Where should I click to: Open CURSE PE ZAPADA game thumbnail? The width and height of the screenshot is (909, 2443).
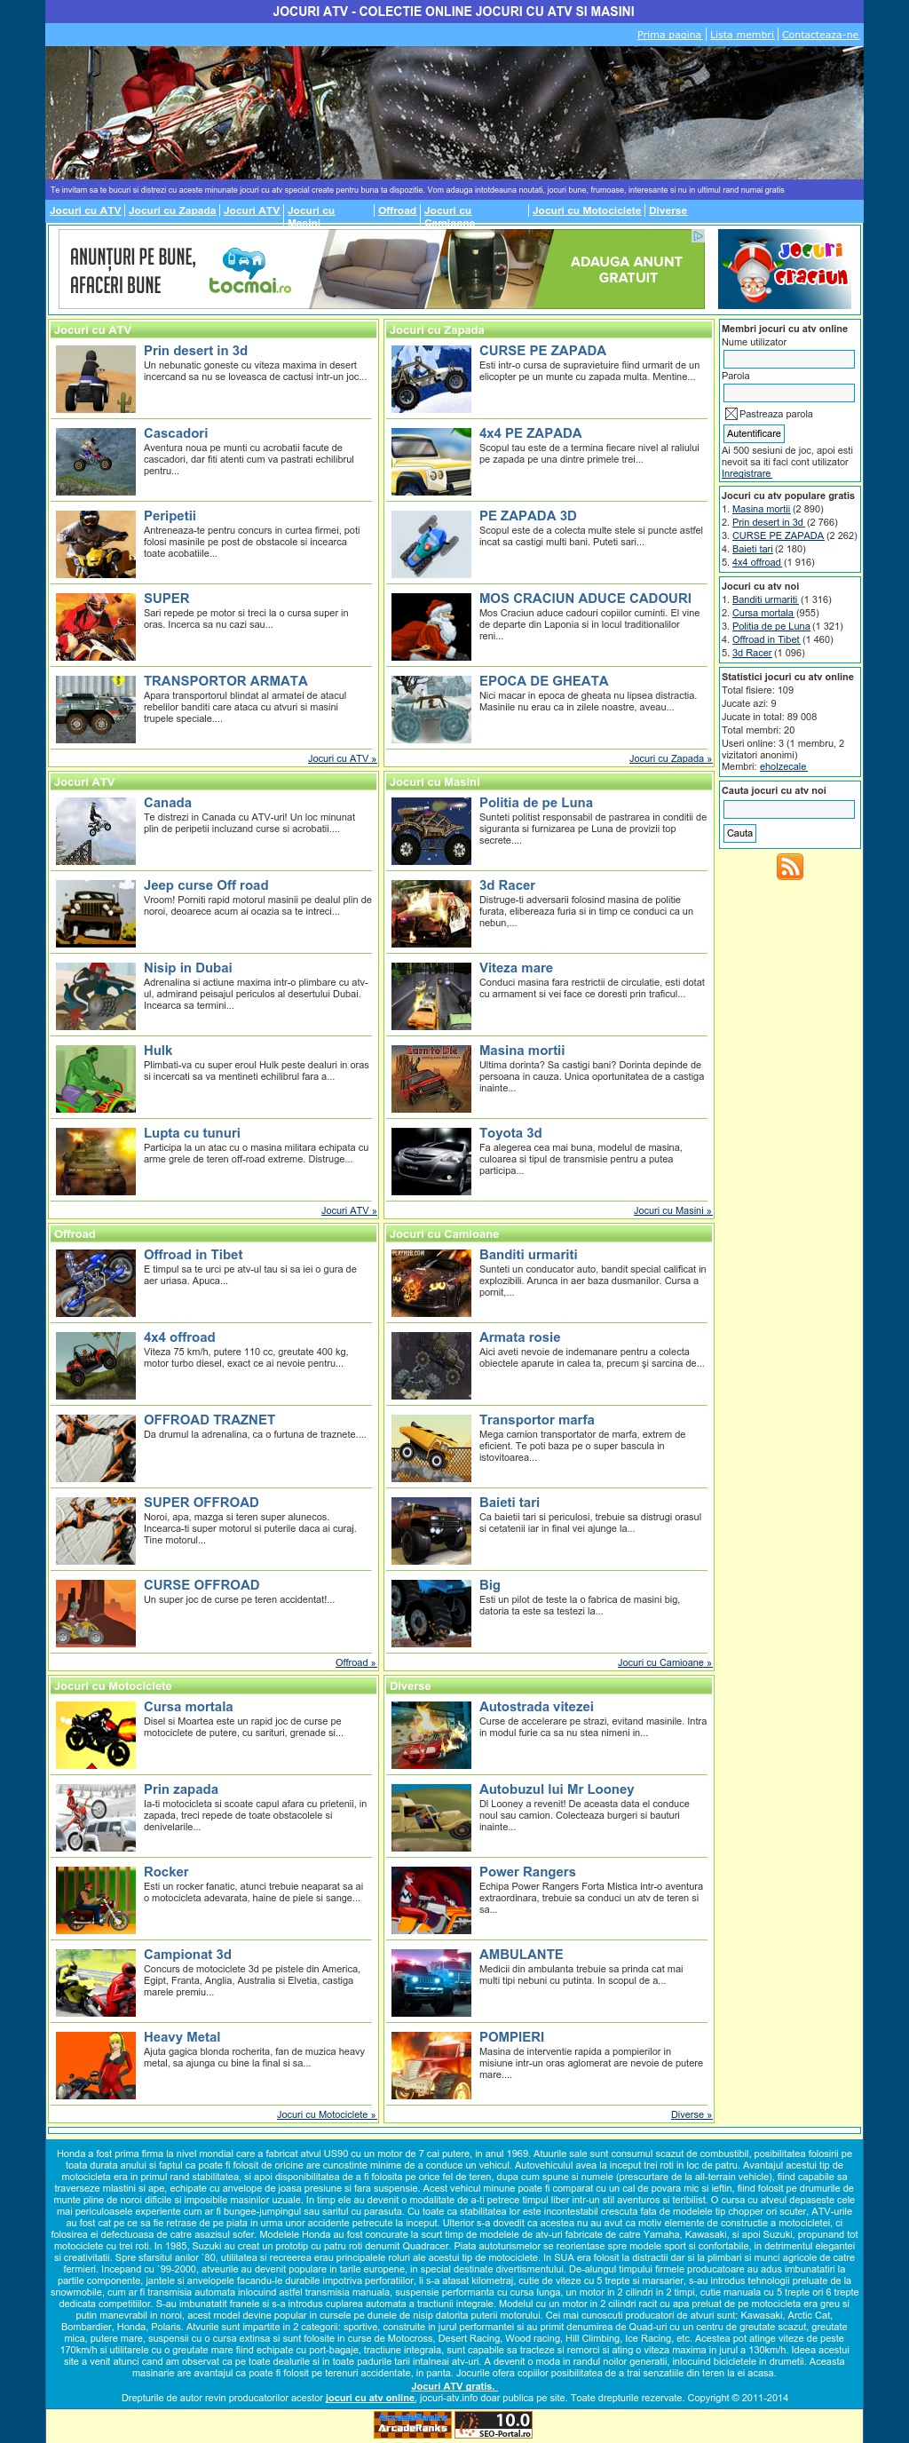[x=431, y=379]
